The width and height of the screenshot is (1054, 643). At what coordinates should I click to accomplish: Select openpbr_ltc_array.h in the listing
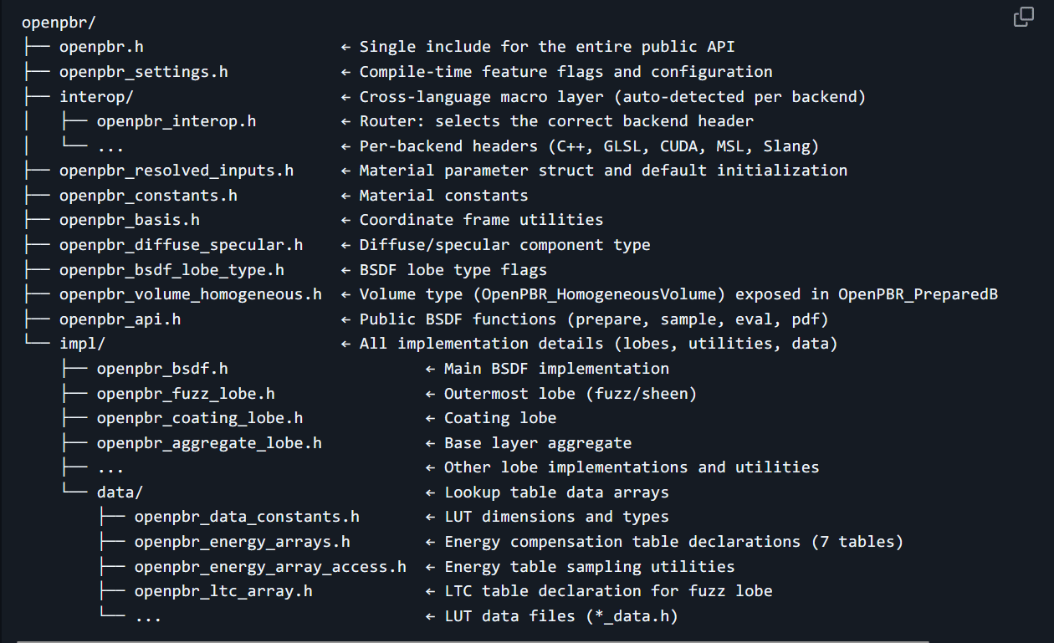(x=223, y=591)
